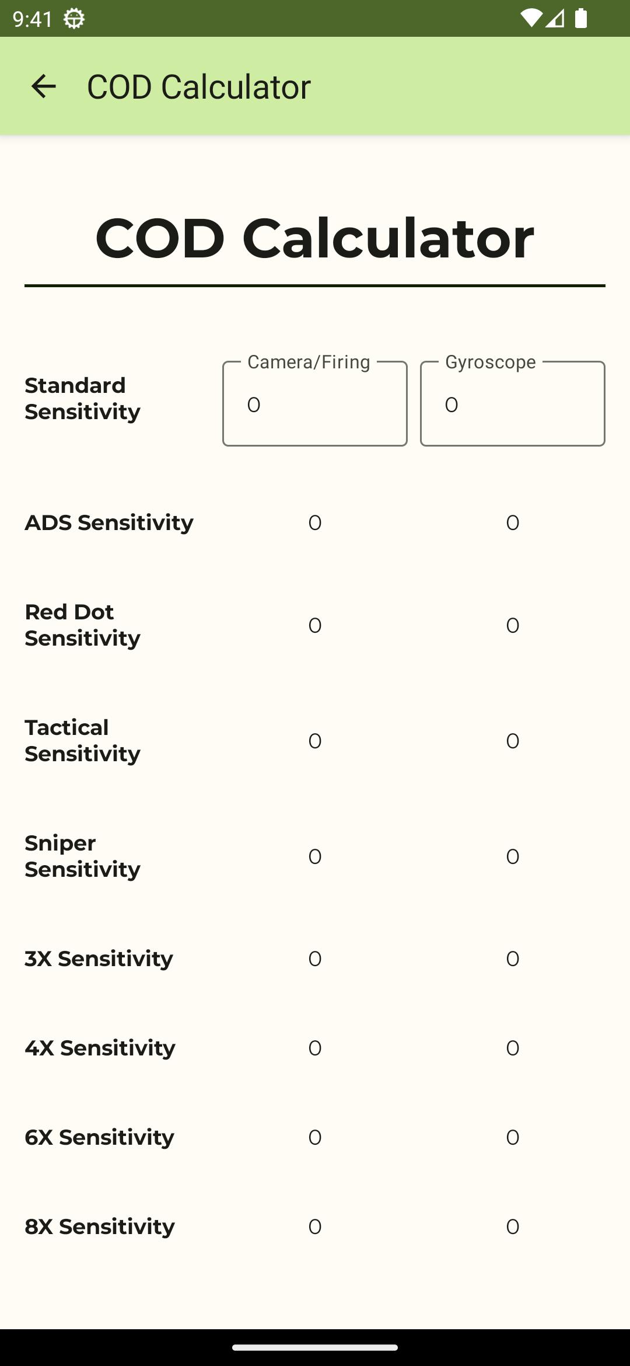This screenshot has width=630, height=1366.
Task: Focus the Camera/Firing input field
Action: [315, 404]
